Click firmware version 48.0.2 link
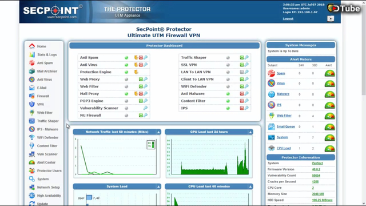This screenshot has width=366, height=206. point(316,169)
